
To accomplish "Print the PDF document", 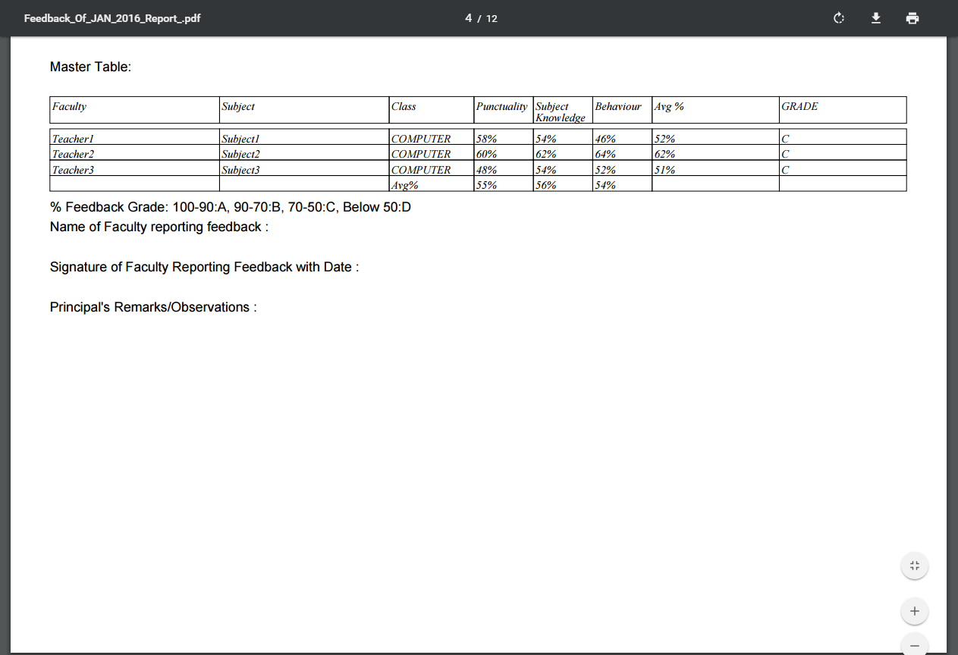I will 912,18.
